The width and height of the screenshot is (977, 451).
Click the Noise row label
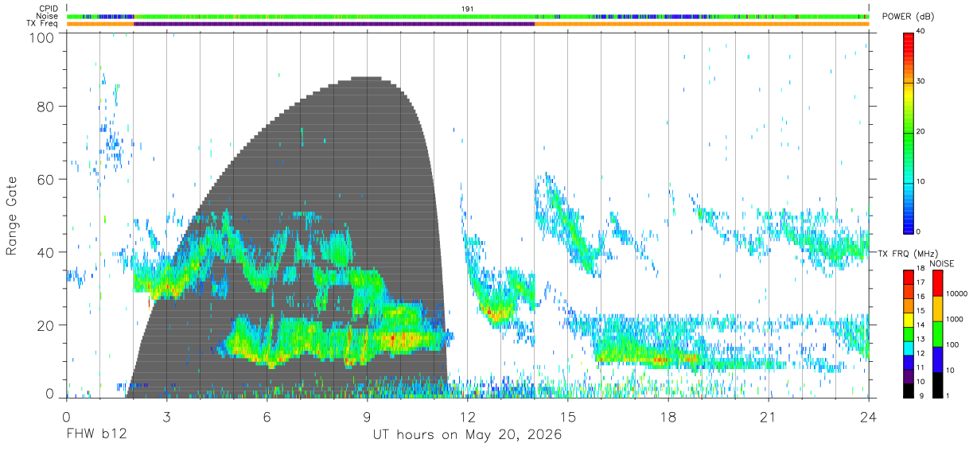47,16
